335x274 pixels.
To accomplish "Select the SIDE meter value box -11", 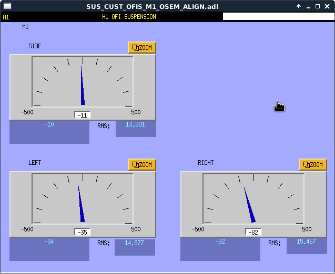I will 83,115.
